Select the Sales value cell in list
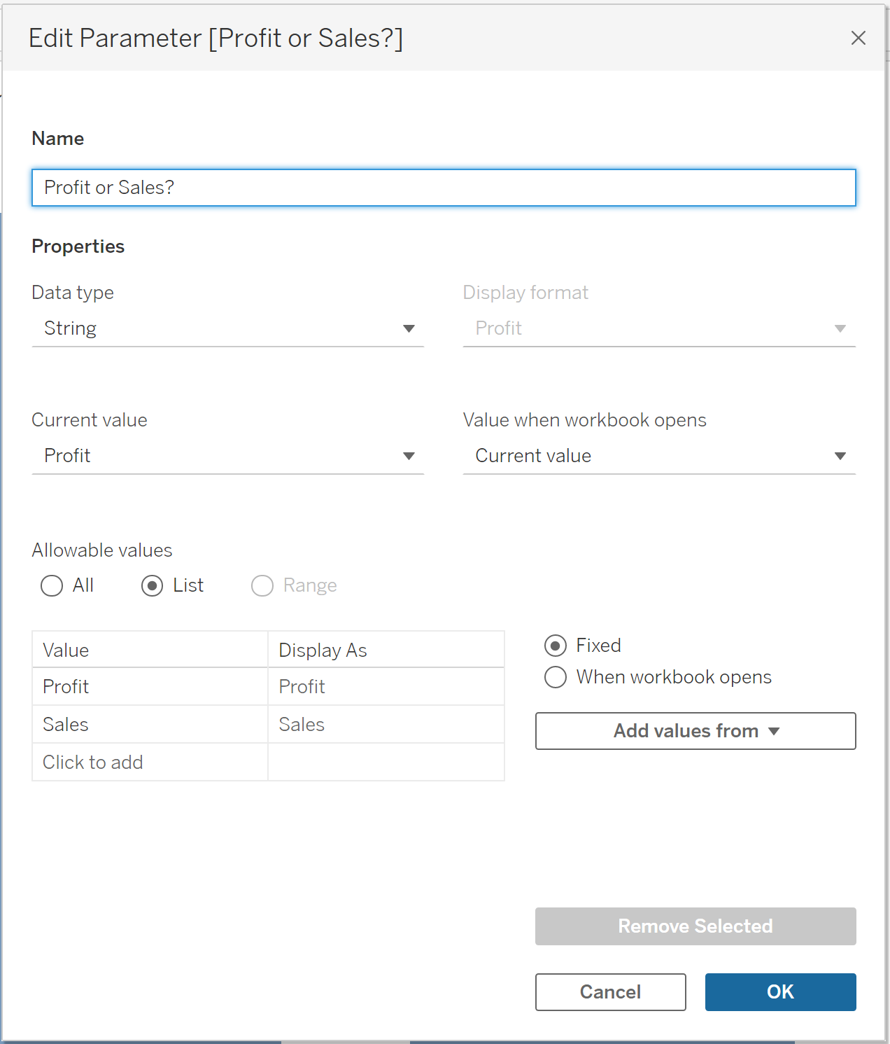Viewport: 890px width, 1044px height. tap(150, 725)
